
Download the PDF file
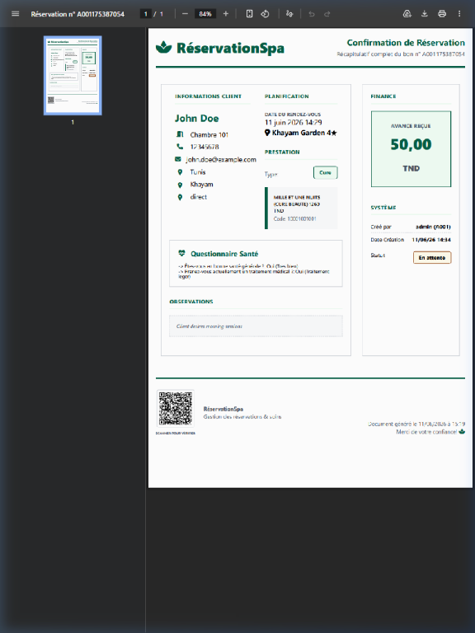pyautogui.click(x=425, y=14)
